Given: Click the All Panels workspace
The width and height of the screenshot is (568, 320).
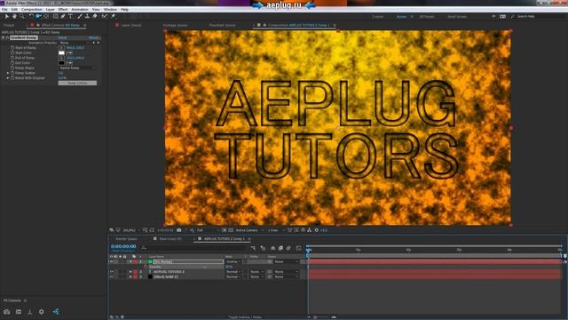Looking at the screenshot, I should (x=427, y=17).
